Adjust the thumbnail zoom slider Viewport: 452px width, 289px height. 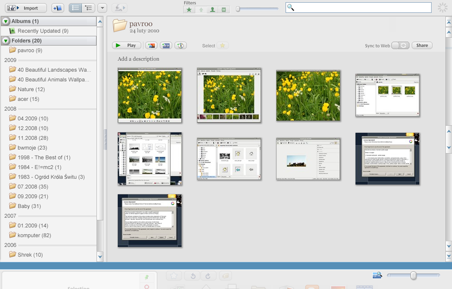(x=413, y=275)
